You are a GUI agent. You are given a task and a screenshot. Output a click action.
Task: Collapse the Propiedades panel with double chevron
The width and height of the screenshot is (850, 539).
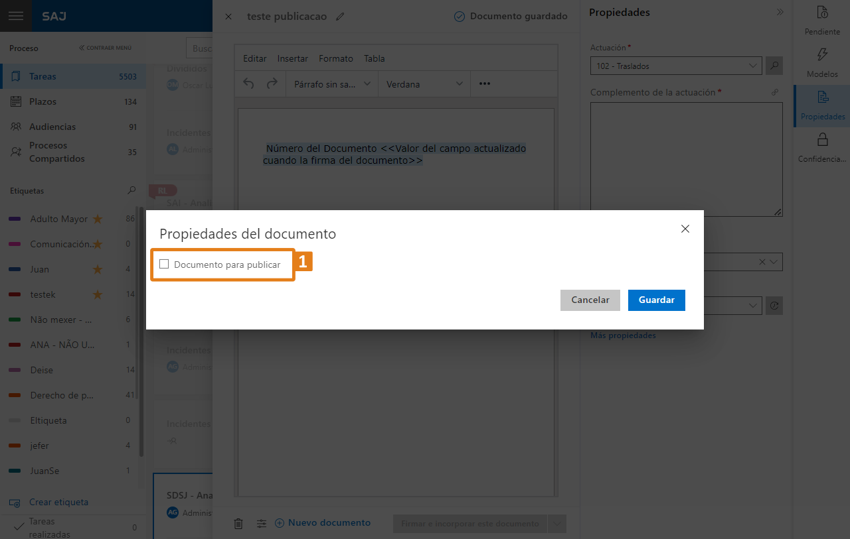(780, 13)
